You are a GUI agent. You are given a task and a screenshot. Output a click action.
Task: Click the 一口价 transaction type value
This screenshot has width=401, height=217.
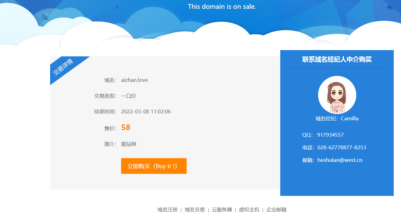128,96
